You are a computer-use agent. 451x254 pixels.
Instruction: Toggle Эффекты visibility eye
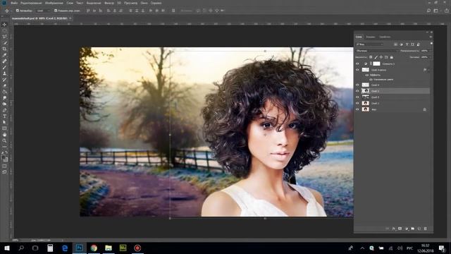click(366, 75)
